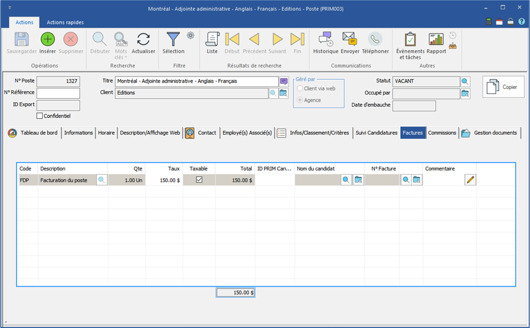Enable the Confidentiel checkbox
The width and height of the screenshot is (530, 328).
click(x=39, y=116)
